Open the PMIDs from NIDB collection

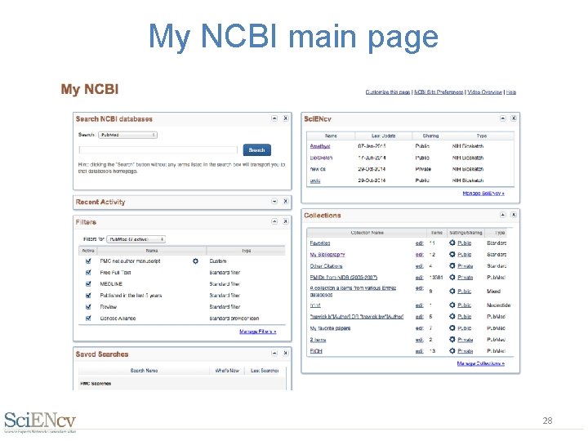coord(344,278)
